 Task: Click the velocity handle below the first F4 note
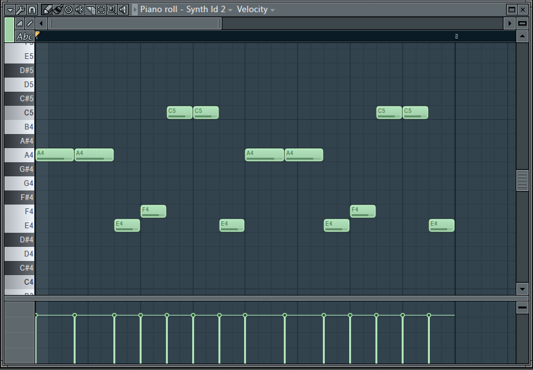click(x=140, y=315)
